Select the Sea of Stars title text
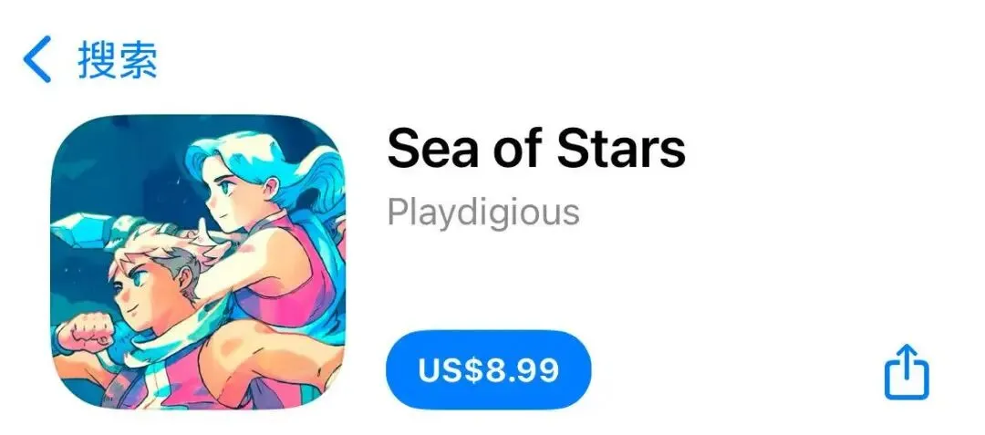Image resolution: width=985 pixels, height=435 pixels. (x=536, y=148)
